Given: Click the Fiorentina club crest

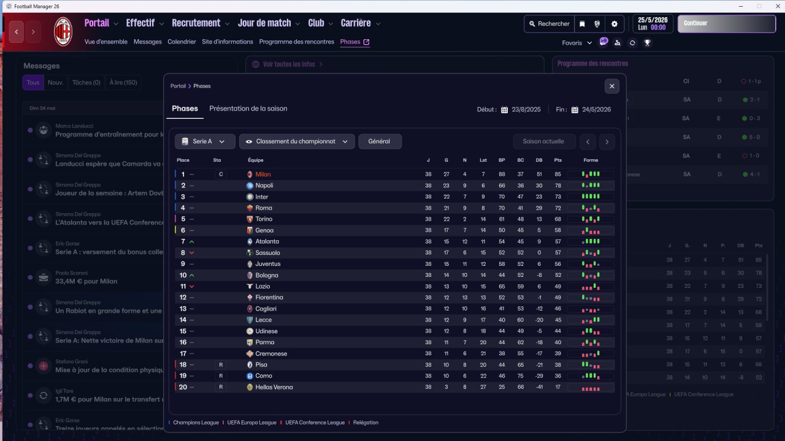Looking at the screenshot, I should click(250, 298).
